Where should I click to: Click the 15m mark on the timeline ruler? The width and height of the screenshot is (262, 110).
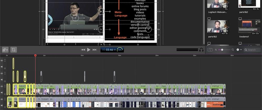pos(119,56)
